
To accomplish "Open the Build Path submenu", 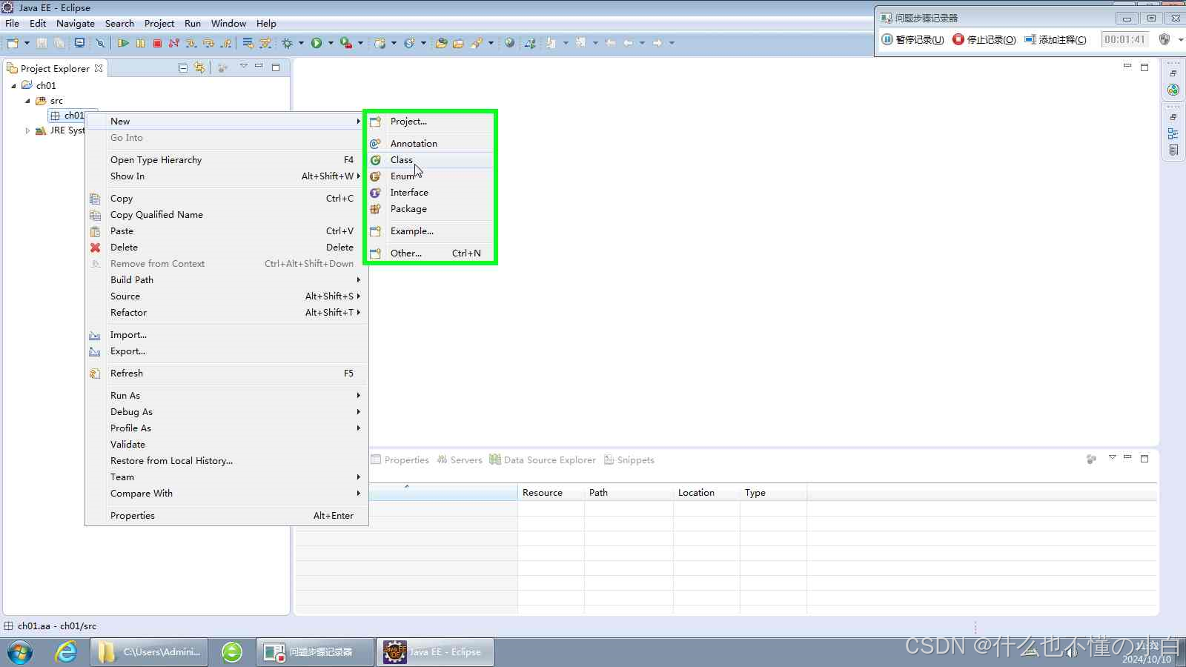I will pos(227,280).
